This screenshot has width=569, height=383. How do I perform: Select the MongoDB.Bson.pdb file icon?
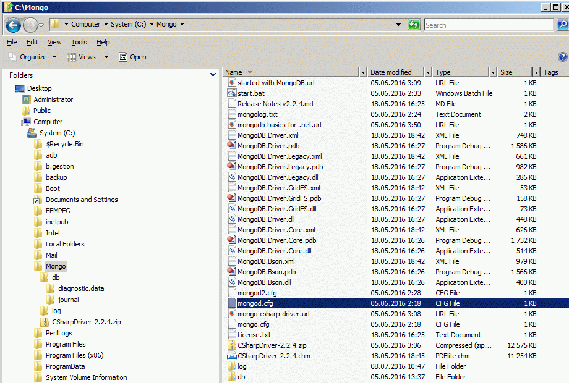click(x=232, y=272)
